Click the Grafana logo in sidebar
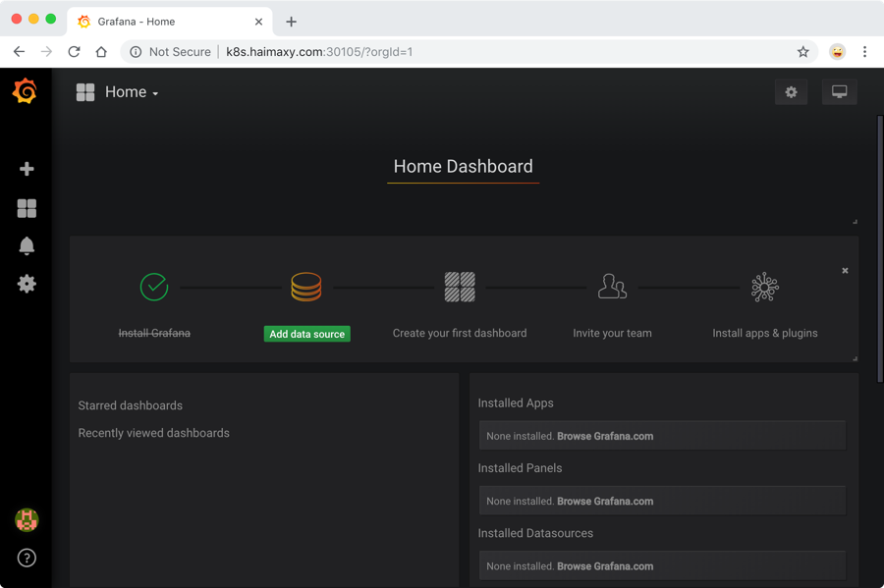The image size is (884, 588). tap(25, 91)
